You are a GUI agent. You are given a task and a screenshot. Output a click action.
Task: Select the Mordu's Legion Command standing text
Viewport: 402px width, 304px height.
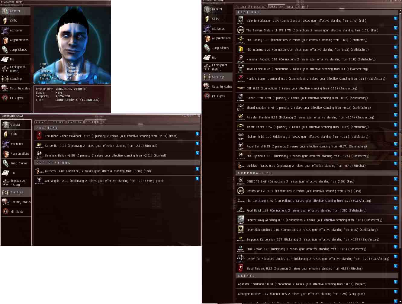pyautogui.click(x=316, y=79)
